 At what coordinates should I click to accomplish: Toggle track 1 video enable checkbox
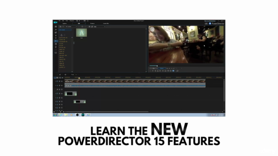(60, 81)
